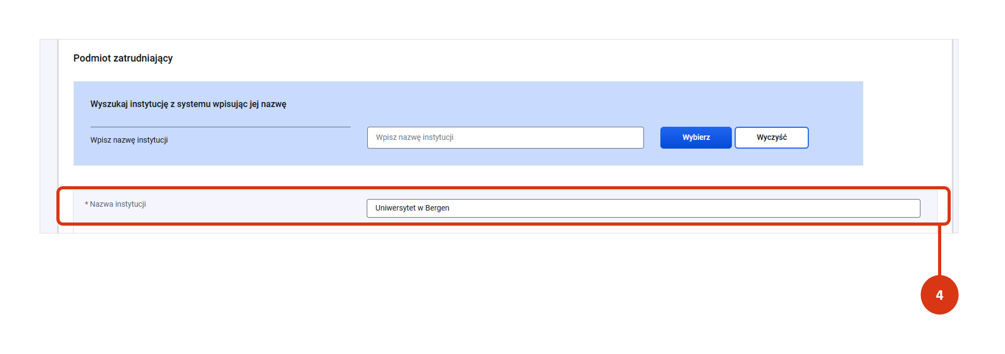This screenshot has height=354, width=1005.
Task: Click the Nazwa instytucji field label
Action: (x=118, y=204)
